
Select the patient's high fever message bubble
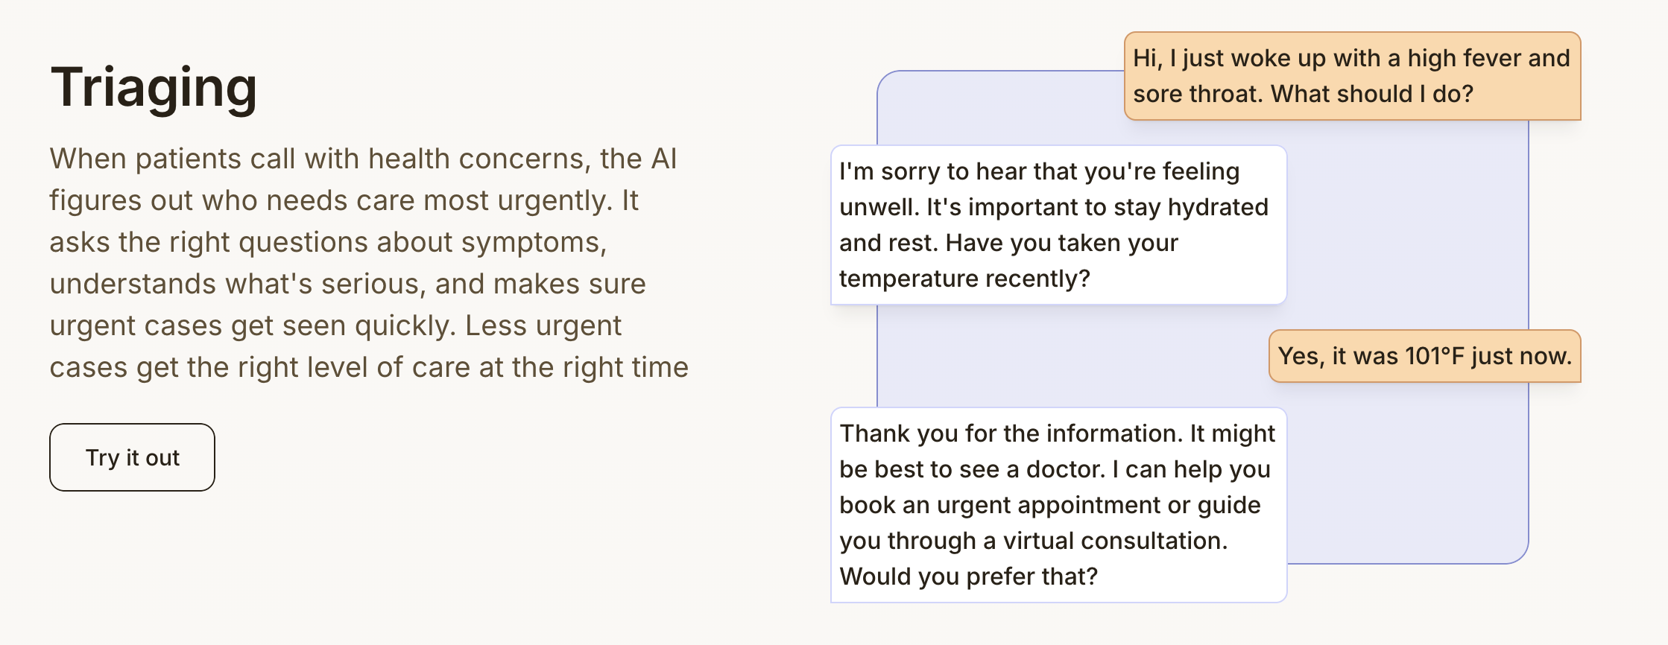[1351, 76]
